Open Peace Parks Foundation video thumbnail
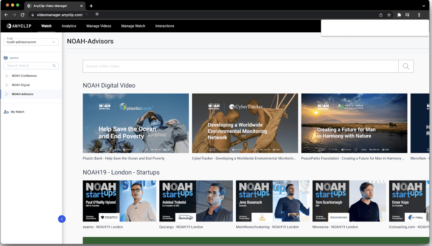The height and width of the screenshot is (246, 432). 354,123
